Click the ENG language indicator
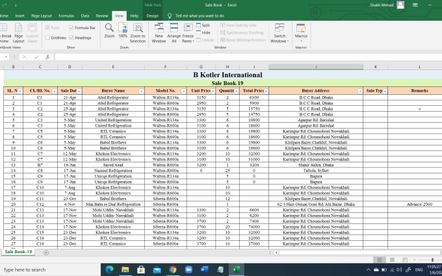The image size is (442, 276). (419, 270)
